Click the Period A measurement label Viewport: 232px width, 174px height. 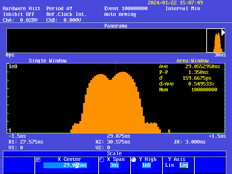[59, 8]
